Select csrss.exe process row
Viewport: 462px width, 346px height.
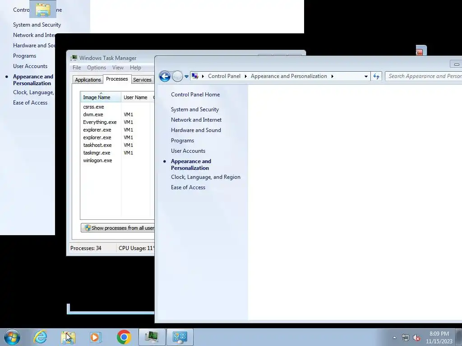pos(117,107)
